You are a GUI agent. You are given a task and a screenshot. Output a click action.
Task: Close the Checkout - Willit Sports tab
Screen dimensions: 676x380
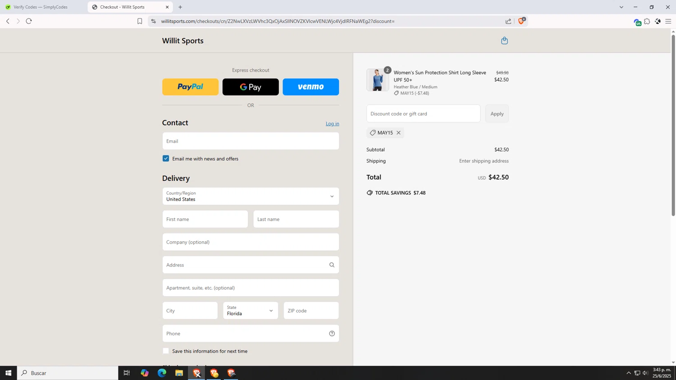(x=167, y=7)
